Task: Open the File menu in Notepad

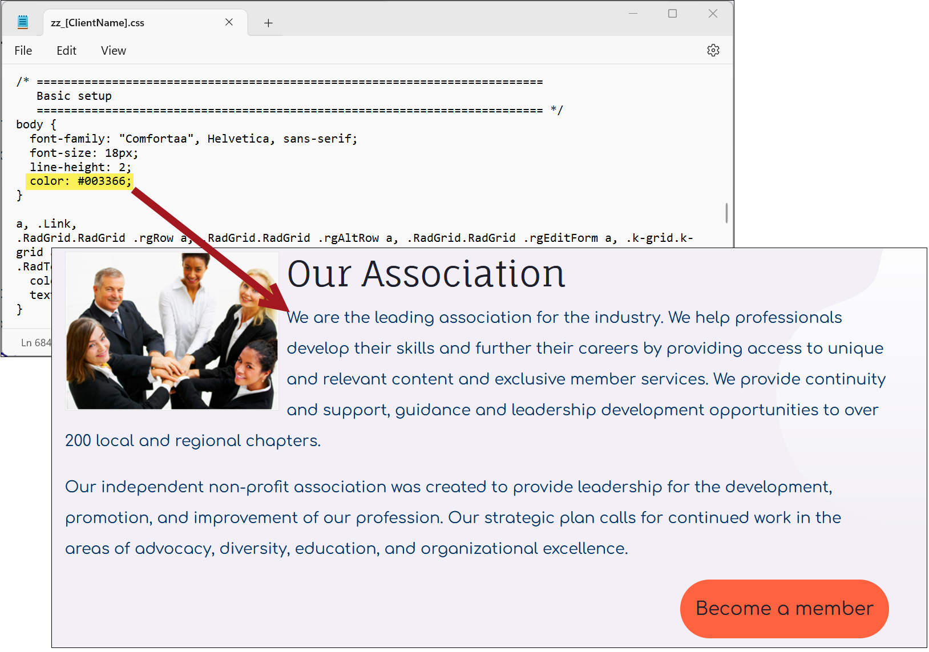Action: 23,51
